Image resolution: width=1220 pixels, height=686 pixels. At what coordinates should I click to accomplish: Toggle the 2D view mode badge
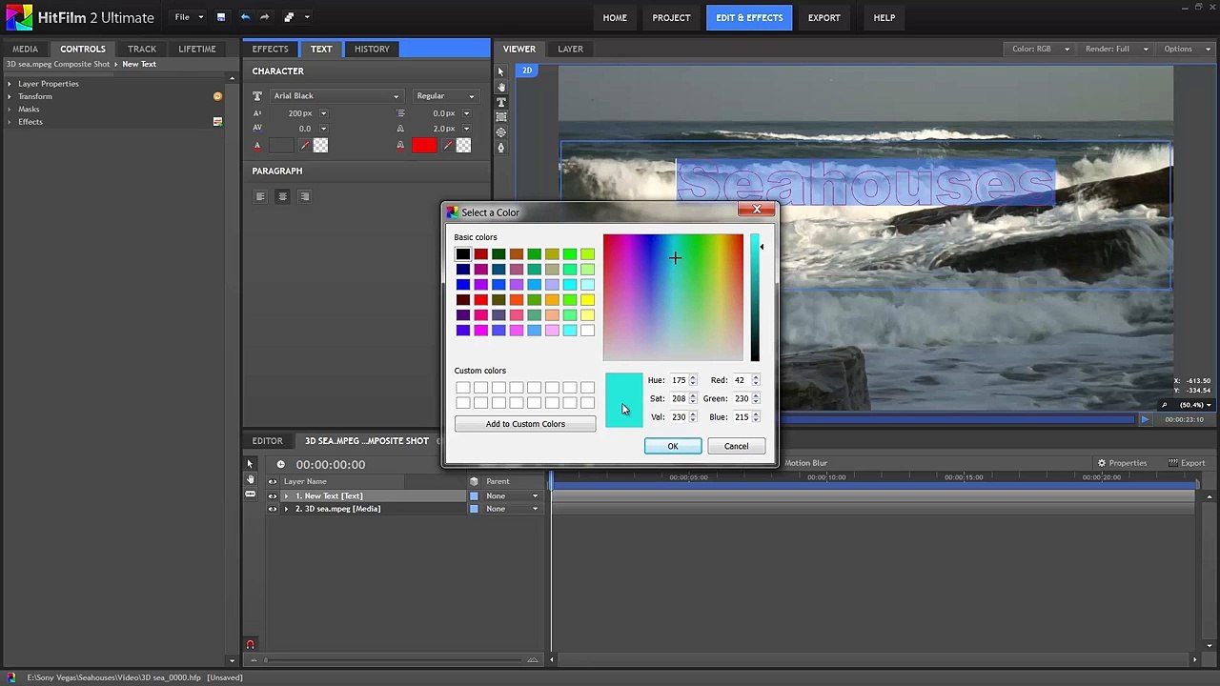point(527,71)
